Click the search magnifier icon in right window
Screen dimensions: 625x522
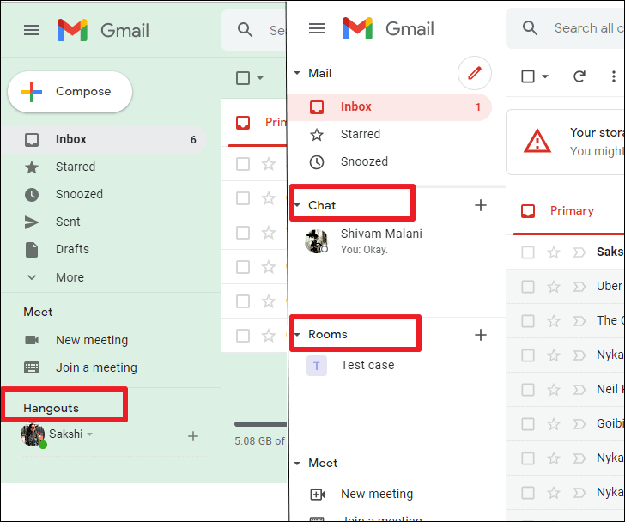pos(530,27)
